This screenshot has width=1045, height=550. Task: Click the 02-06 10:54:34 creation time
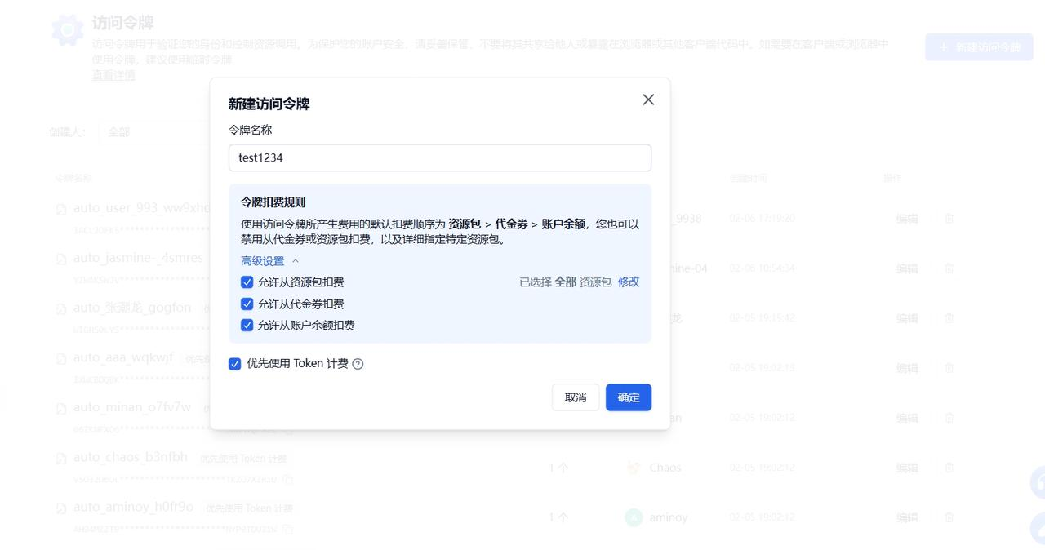(763, 268)
